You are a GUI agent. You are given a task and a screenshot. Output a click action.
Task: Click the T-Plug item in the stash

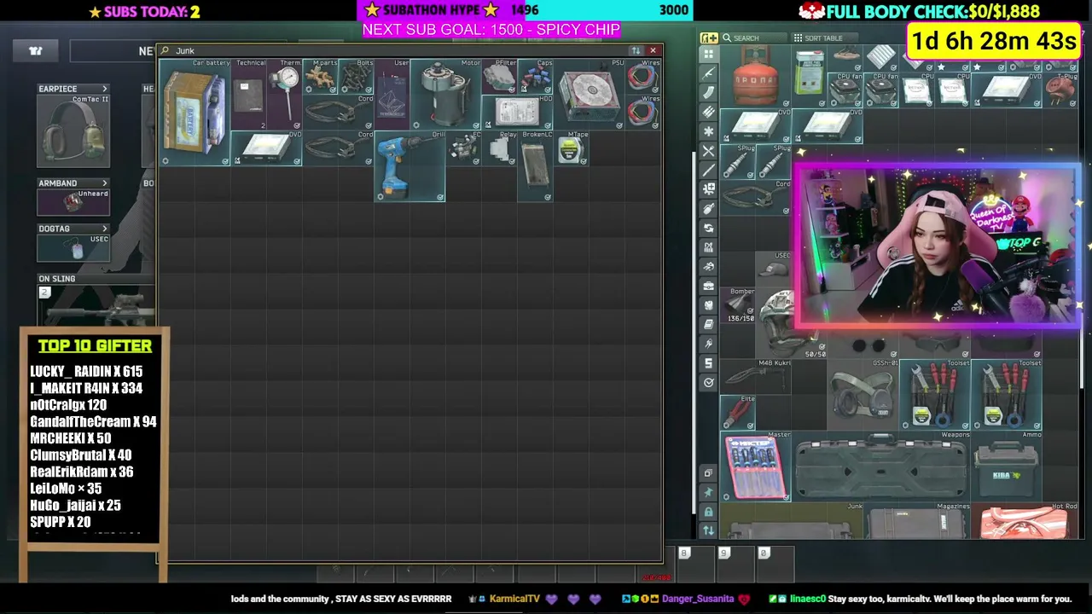[1060, 90]
